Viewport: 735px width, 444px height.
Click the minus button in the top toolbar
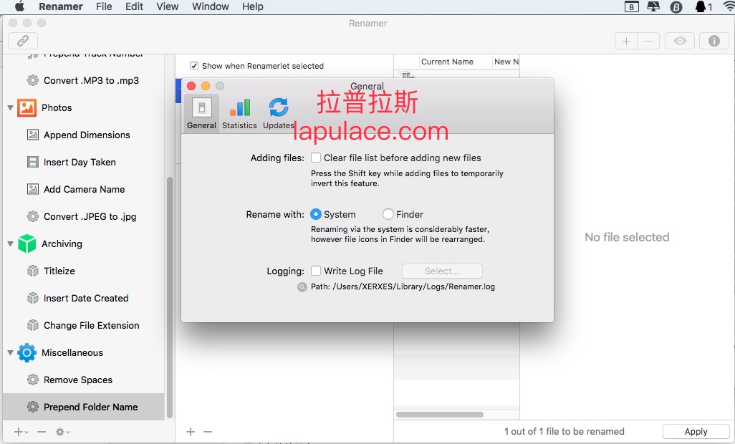coord(648,42)
